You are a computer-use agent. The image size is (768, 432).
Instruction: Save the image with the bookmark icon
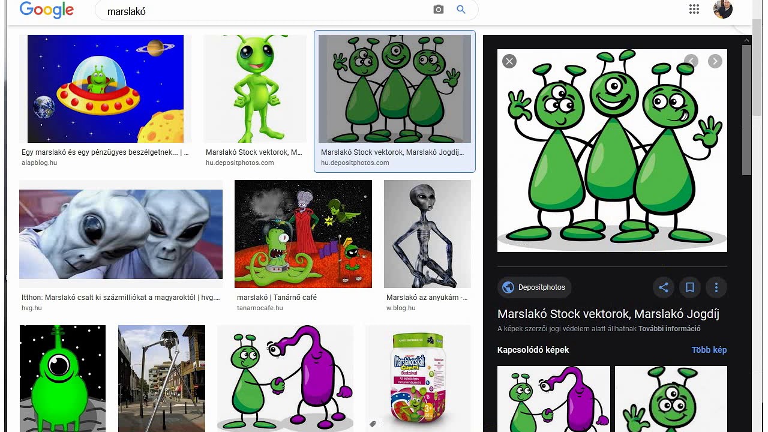(690, 287)
